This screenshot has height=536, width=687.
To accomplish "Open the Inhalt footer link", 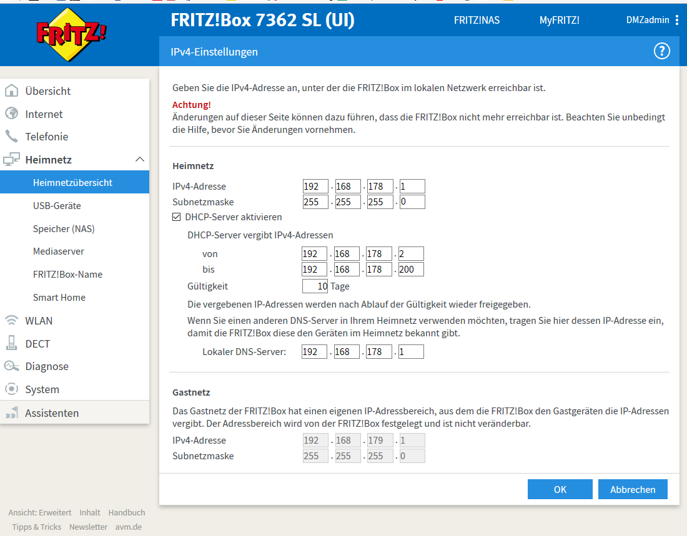I will 90,512.
